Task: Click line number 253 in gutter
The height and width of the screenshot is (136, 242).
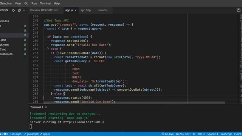Action: pos(36,53)
